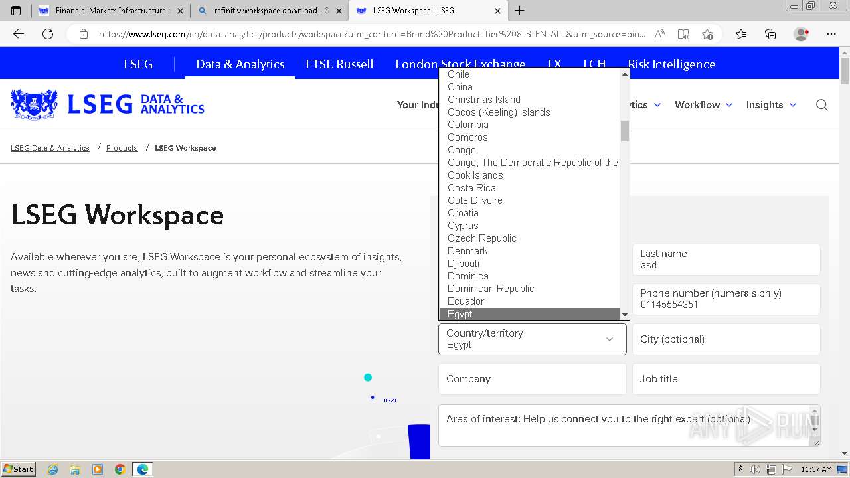850x478 pixels.
Task: Expand the Insights dropdown menu
Action: coord(771,105)
